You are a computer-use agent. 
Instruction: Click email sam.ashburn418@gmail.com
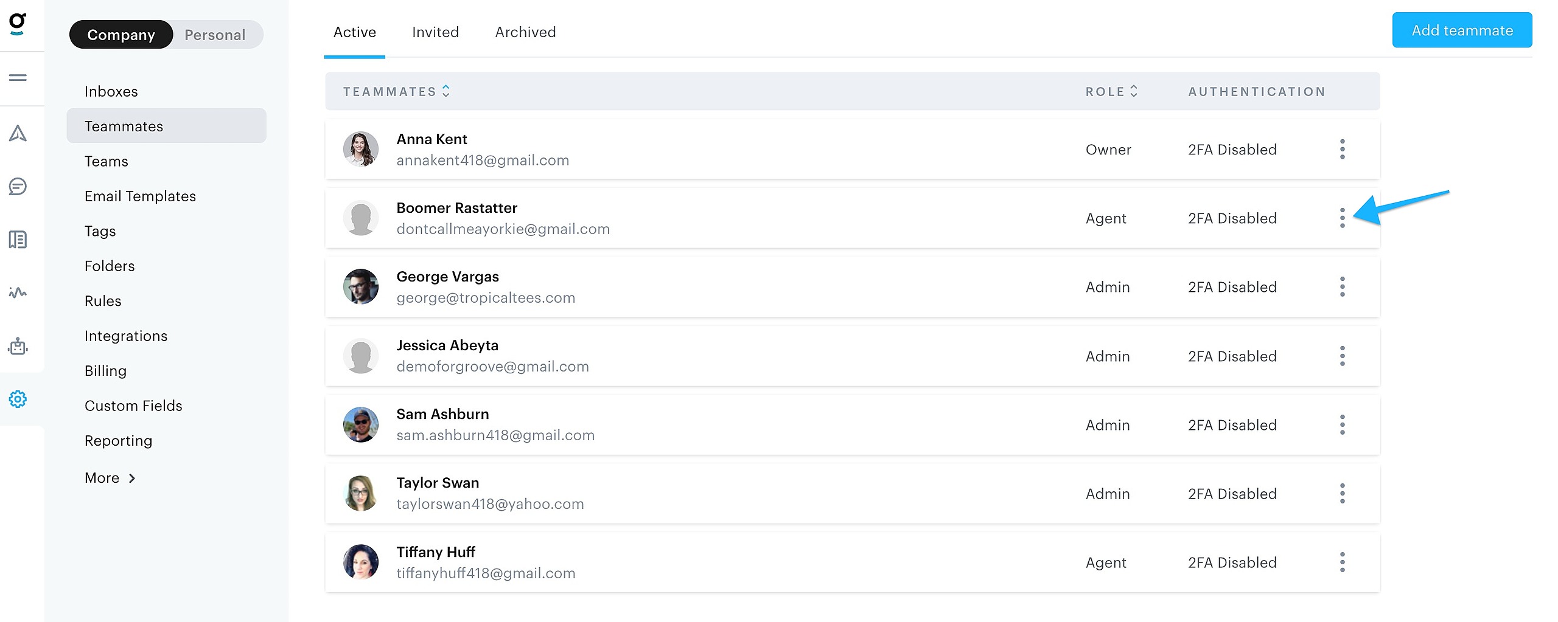tap(495, 435)
